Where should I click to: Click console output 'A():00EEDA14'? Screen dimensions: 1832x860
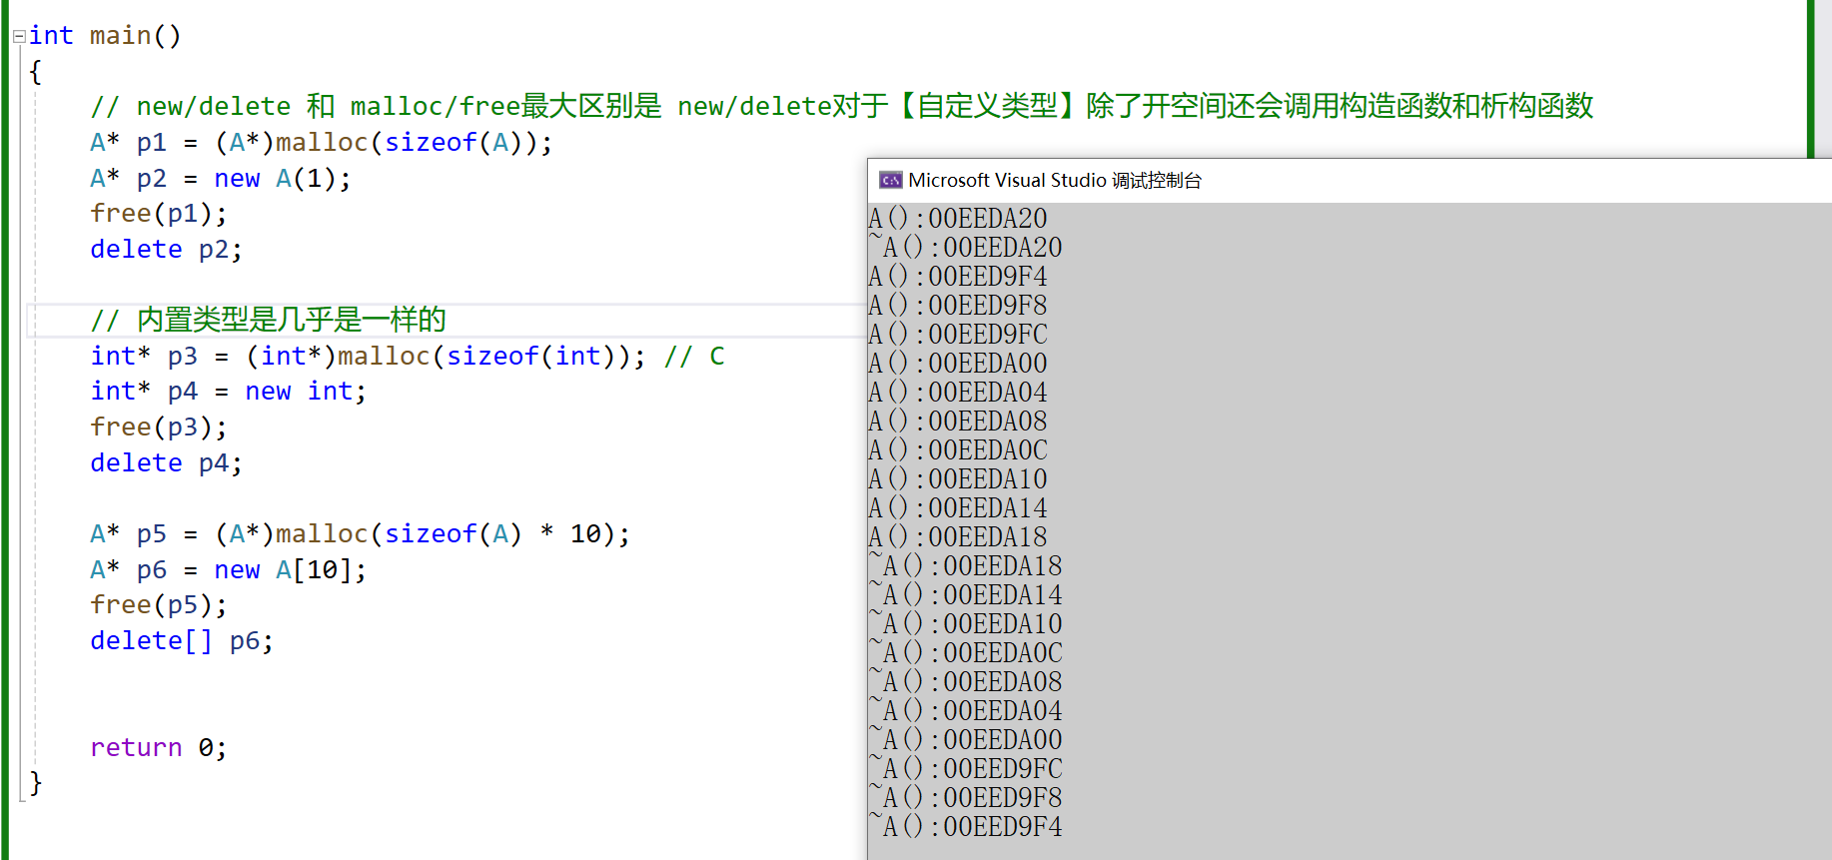[x=958, y=508]
